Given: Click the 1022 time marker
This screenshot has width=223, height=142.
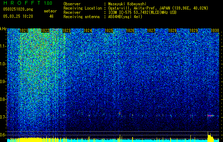Looking at the screenshot, I should point(45,31).
